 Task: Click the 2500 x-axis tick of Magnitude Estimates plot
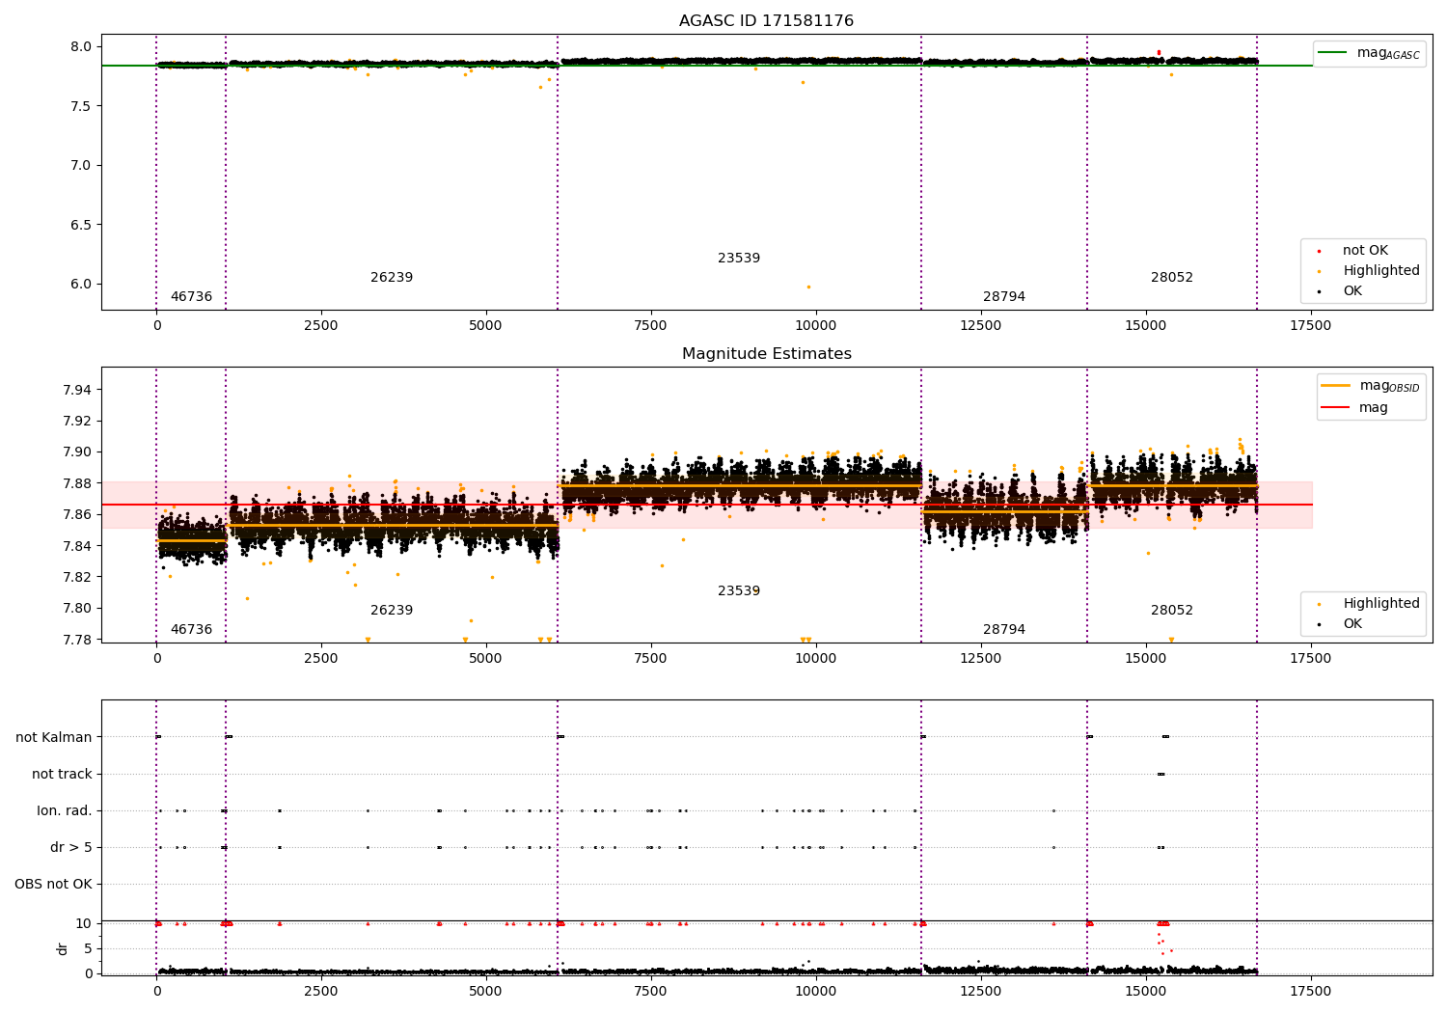click(321, 659)
